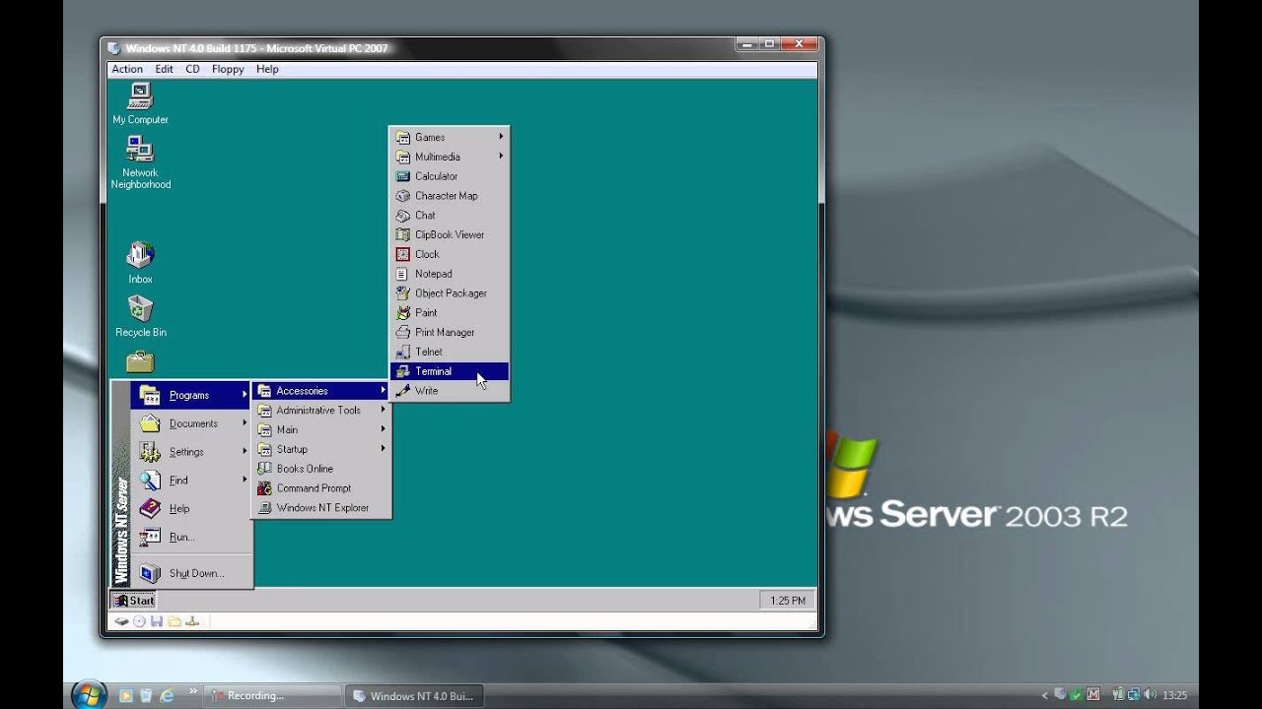Select the briefcase icon below Recycle Bin
Screen dimensions: 1262x709
pos(140,360)
